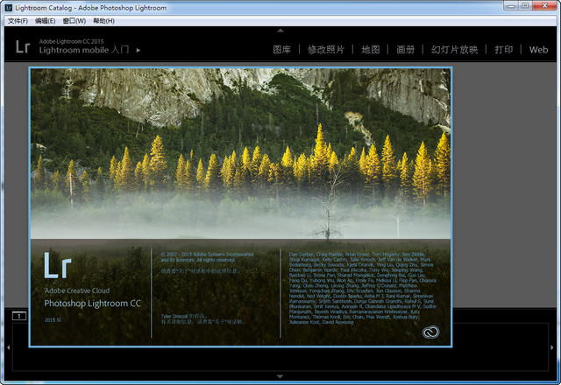Click the main window display icon labeled 1

point(18,315)
